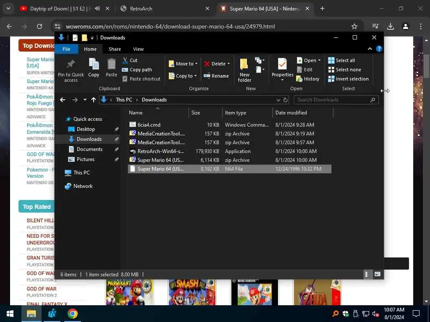Click Edit in ribbon
The width and height of the screenshot is (430, 322).
[x=305, y=70]
